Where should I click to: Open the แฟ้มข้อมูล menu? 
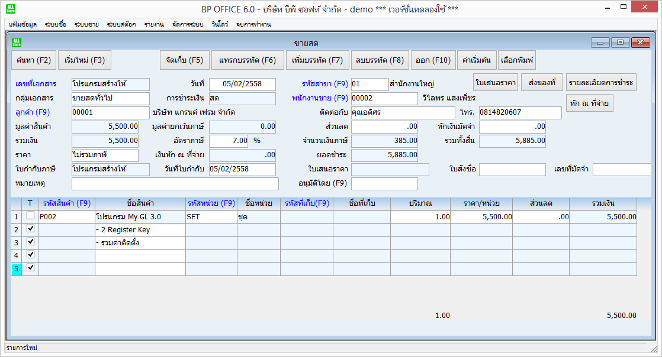tap(23, 24)
